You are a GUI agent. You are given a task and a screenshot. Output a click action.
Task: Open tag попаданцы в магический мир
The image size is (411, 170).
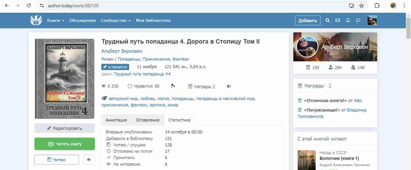pyautogui.click(x=225, y=99)
